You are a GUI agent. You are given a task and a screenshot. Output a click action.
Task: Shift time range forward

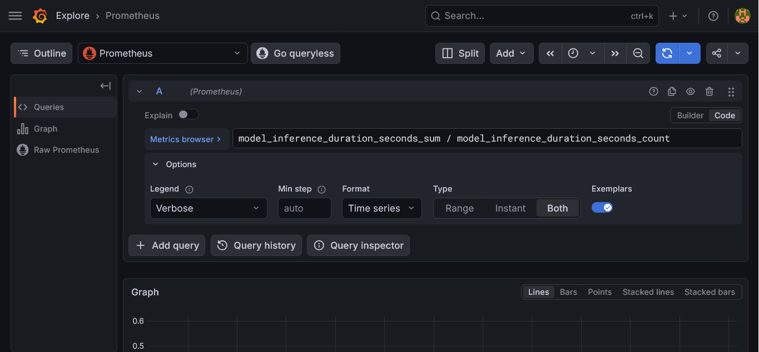tap(615, 53)
